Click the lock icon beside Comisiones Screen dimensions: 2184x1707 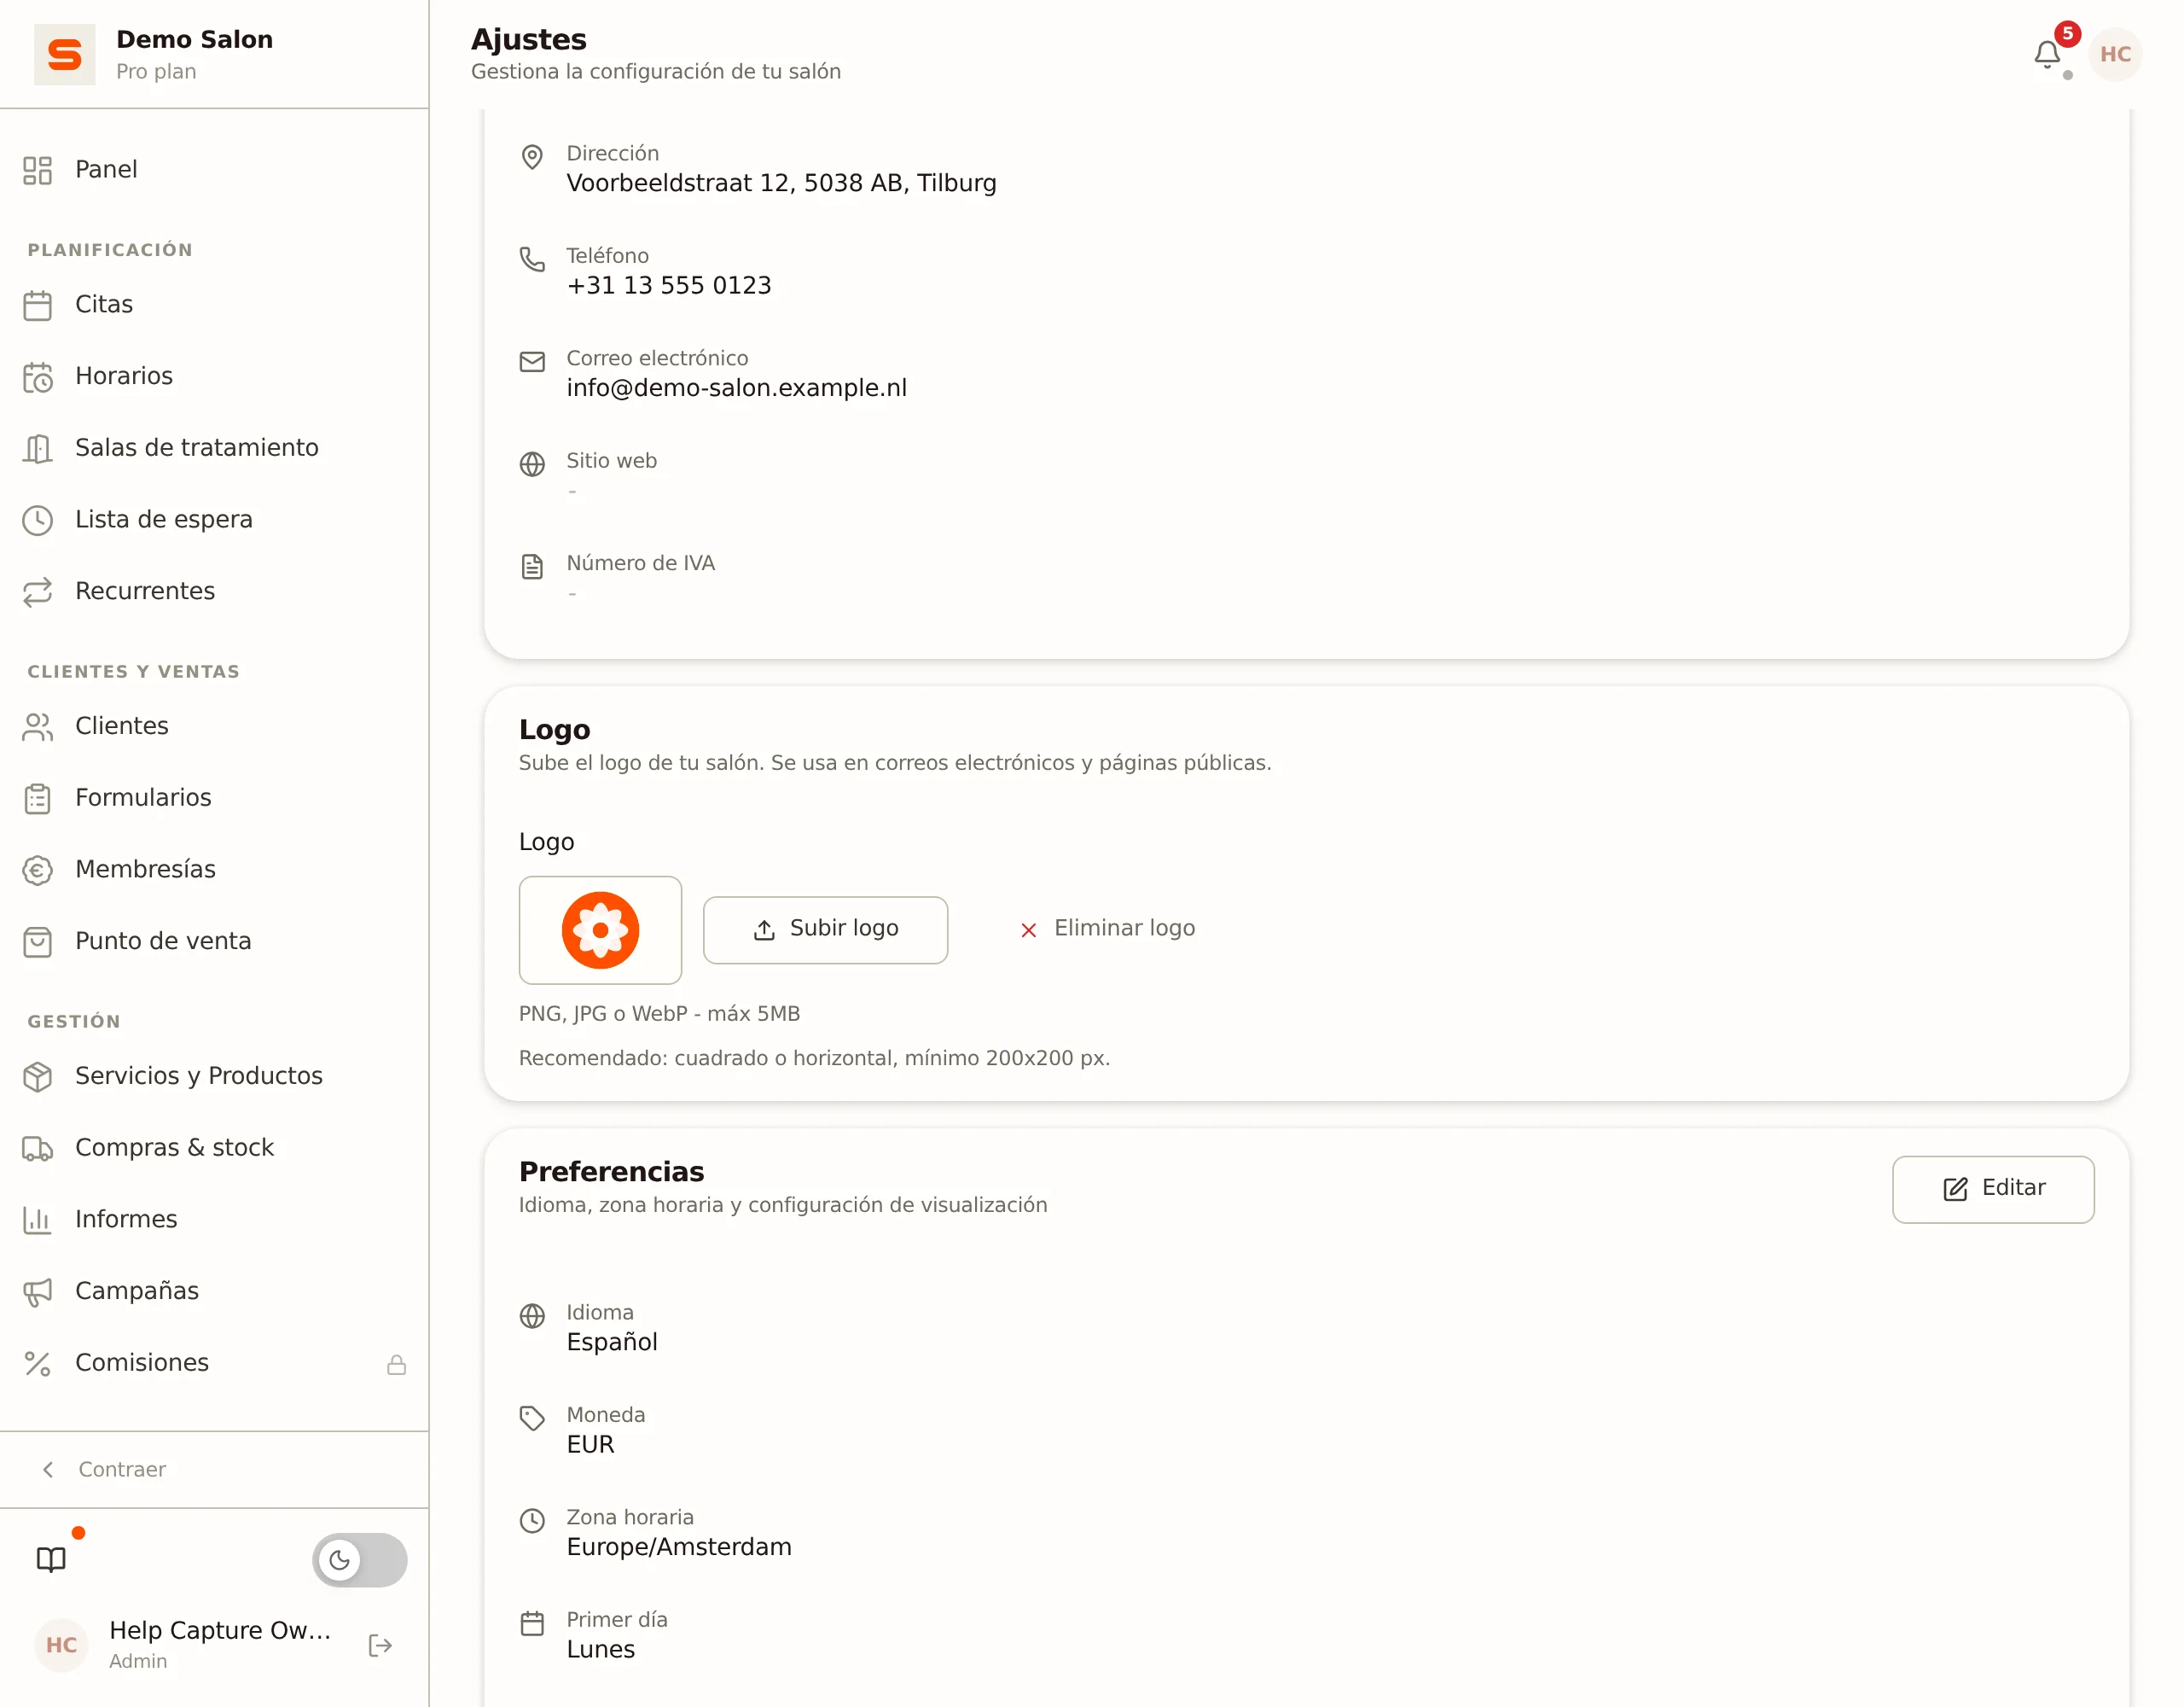click(397, 1364)
